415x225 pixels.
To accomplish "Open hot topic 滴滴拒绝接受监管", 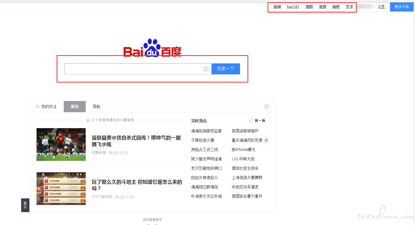I will click(x=206, y=131).
